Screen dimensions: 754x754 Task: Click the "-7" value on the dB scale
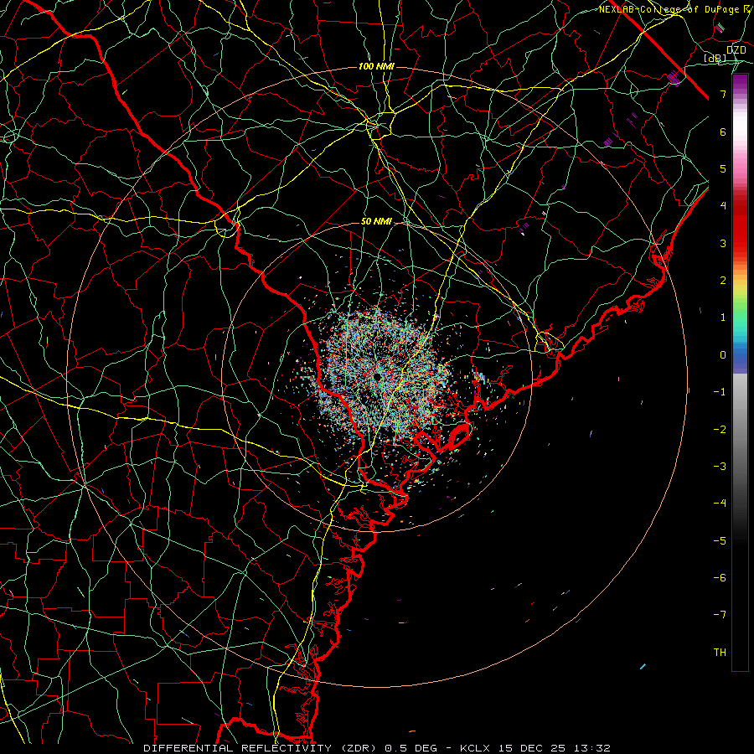point(720,615)
